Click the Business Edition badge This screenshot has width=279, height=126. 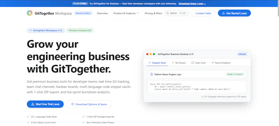click(x=83, y=13)
